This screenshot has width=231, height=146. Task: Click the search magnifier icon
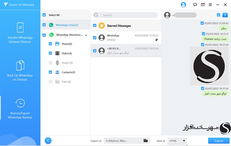click(96, 15)
